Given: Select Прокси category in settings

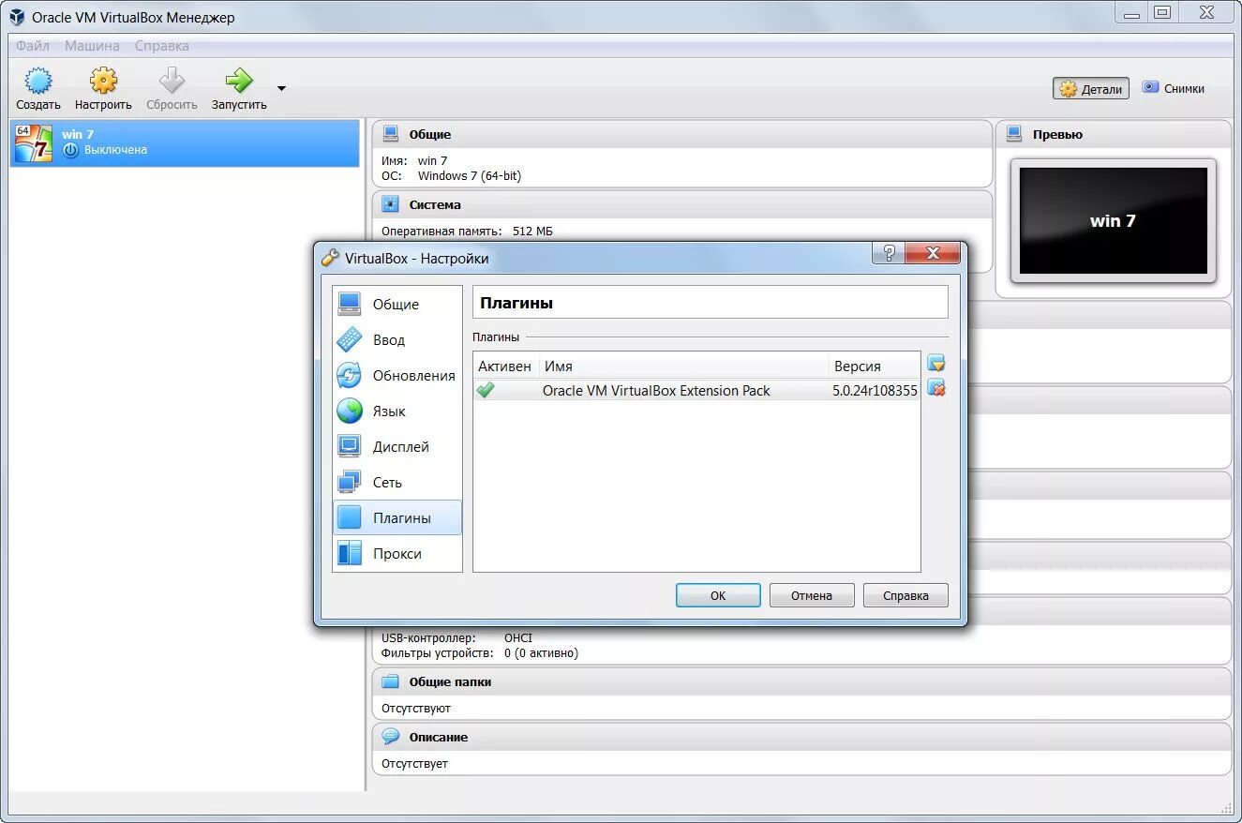Looking at the screenshot, I should click(397, 553).
